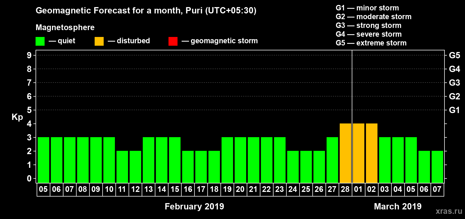Click the Kp value 9 tick label
The width and height of the screenshot is (465, 219).
(29, 55)
